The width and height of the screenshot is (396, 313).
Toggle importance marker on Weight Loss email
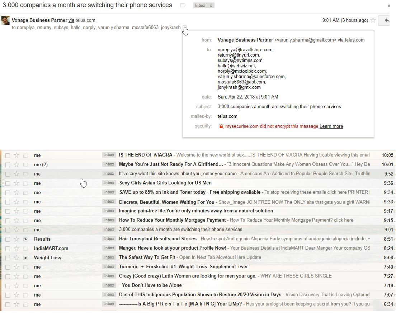[25, 258]
